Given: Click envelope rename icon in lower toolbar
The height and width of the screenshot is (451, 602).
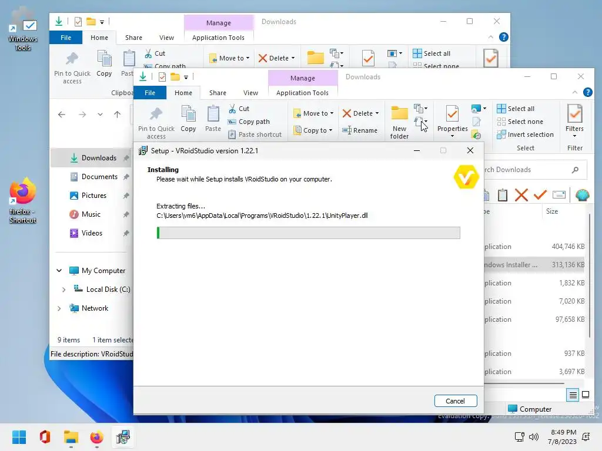Looking at the screenshot, I should (559, 195).
